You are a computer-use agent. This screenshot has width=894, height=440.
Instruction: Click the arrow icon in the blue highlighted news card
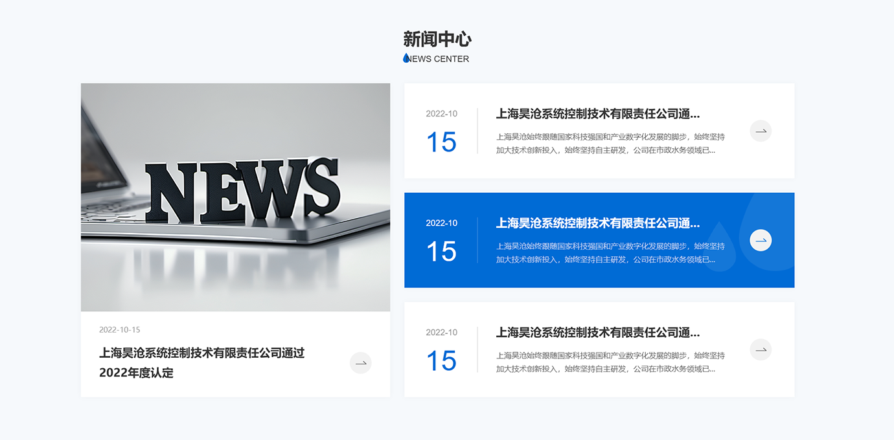(x=761, y=240)
